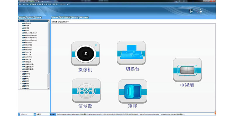Switch to the 远程代理 left tab
Screen dimensions: 234x116
tap(38, 17)
